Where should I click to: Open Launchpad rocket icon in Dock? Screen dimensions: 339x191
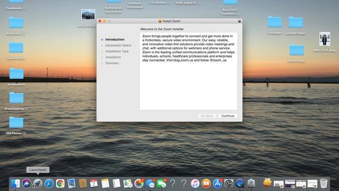pyautogui.click(x=38, y=184)
